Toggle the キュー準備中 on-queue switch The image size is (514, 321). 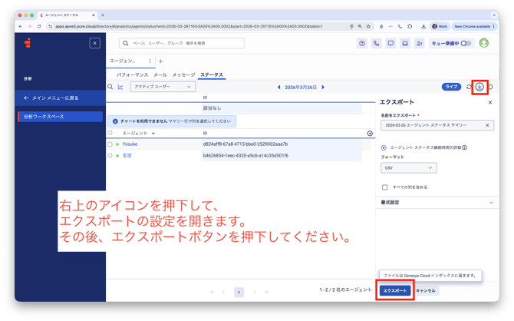(466, 43)
